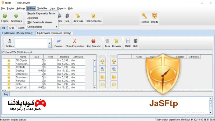Open the Settings menu
The height and width of the screenshot is (121, 215).
pos(21,8)
